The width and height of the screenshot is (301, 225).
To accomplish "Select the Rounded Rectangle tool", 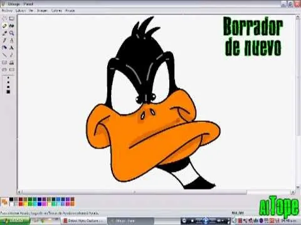I will tap(12, 69).
